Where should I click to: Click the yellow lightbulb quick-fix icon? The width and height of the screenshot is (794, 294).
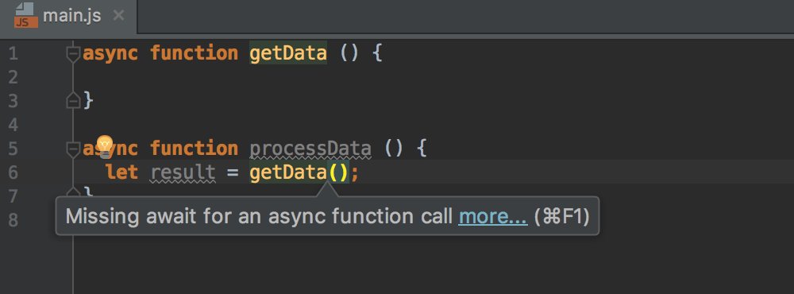coord(104,146)
